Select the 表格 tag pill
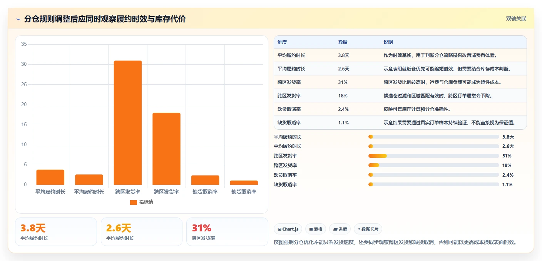542x261 pixels. click(316, 229)
